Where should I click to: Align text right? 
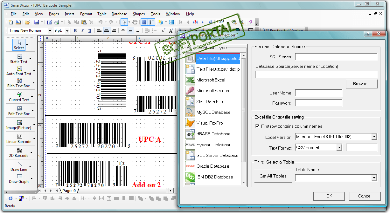(114, 31)
